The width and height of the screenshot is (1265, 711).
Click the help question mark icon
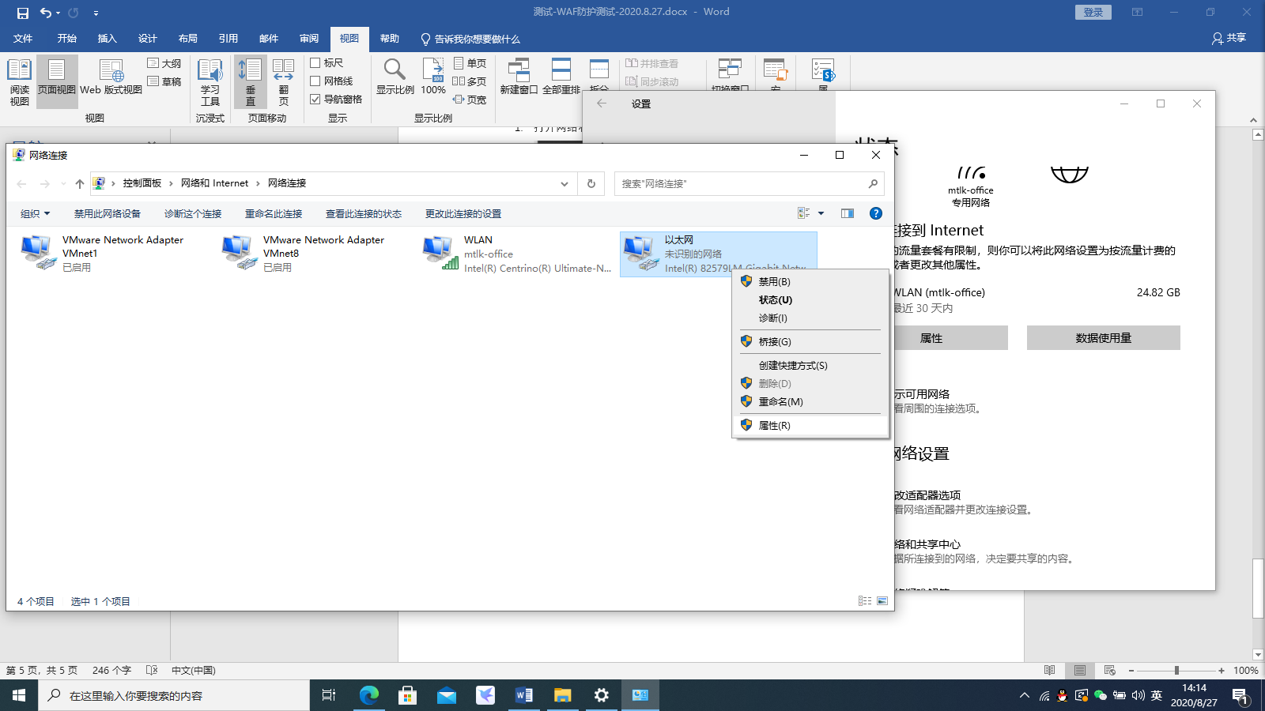(x=875, y=213)
